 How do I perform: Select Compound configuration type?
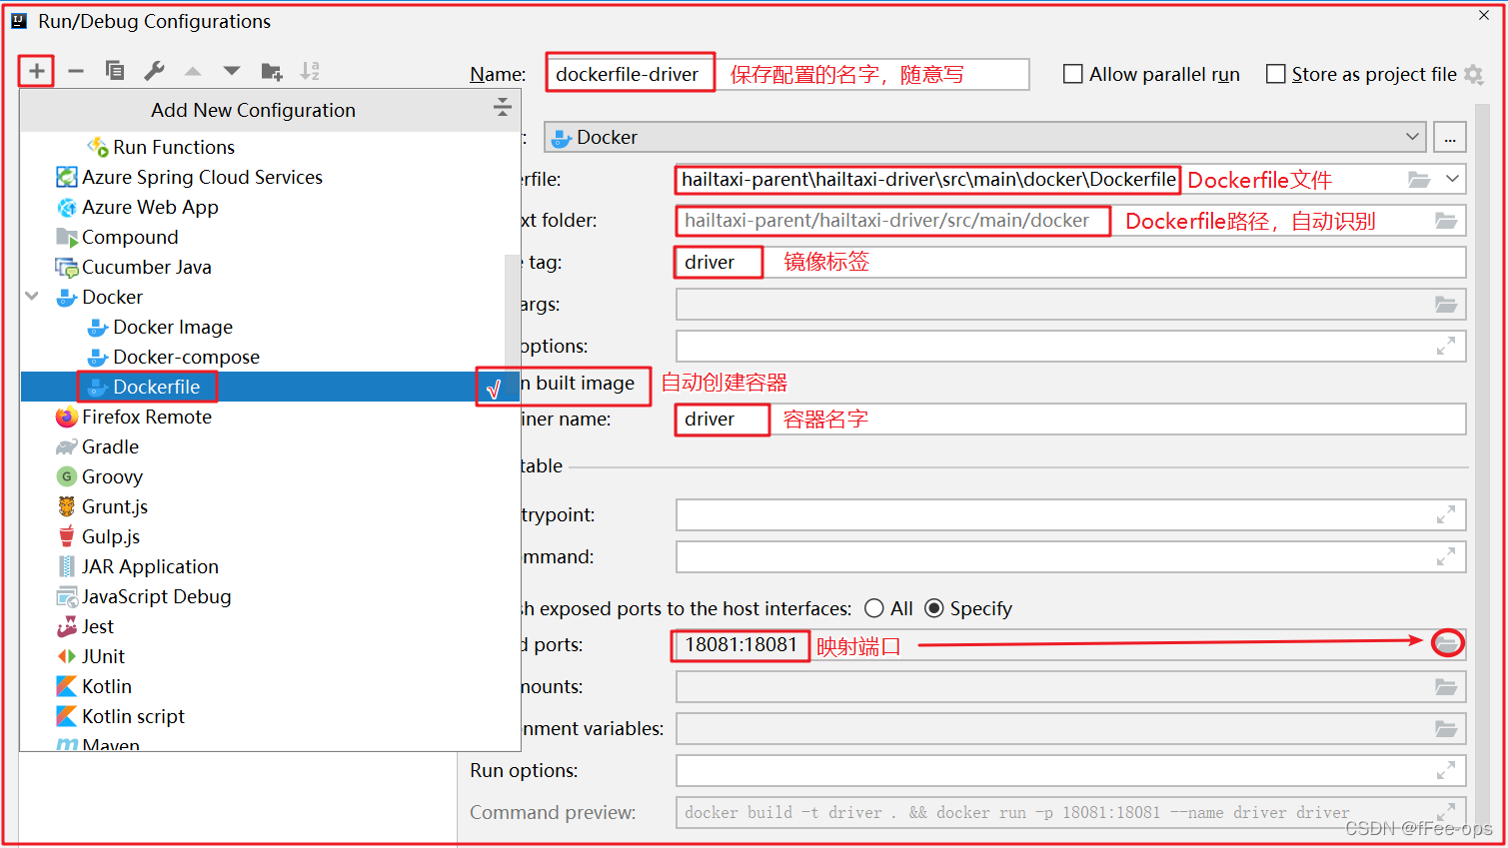coord(130,237)
